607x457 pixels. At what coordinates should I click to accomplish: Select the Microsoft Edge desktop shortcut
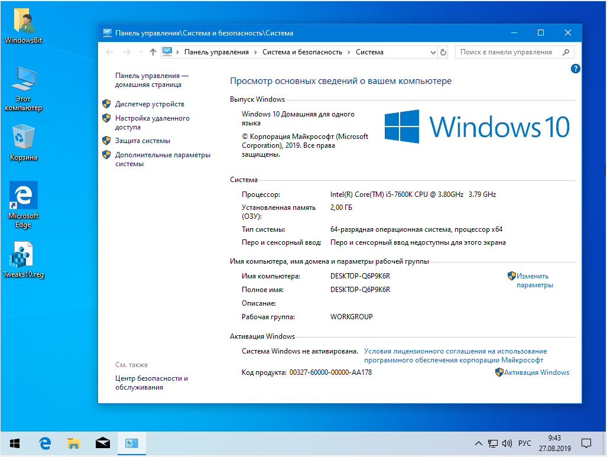point(23,205)
